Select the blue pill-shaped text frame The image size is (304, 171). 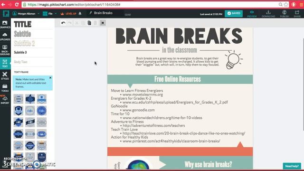(42, 134)
